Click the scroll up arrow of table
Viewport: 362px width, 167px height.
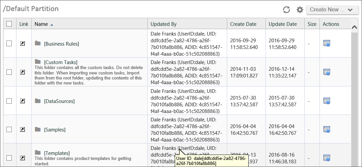pyautogui.click(x=354, y=27)
